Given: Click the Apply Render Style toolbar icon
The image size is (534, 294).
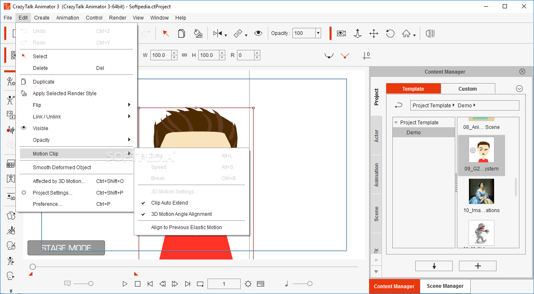Looking at the screenshot, I should point(198,33).
